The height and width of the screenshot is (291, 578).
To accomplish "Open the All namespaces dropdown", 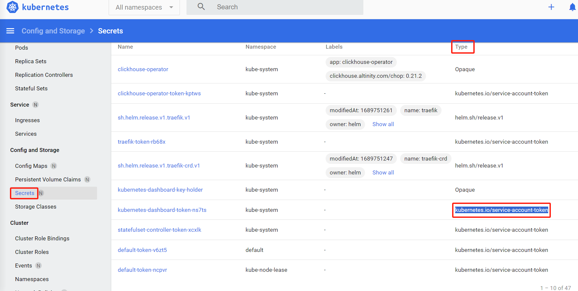I will tap(144, 7).
